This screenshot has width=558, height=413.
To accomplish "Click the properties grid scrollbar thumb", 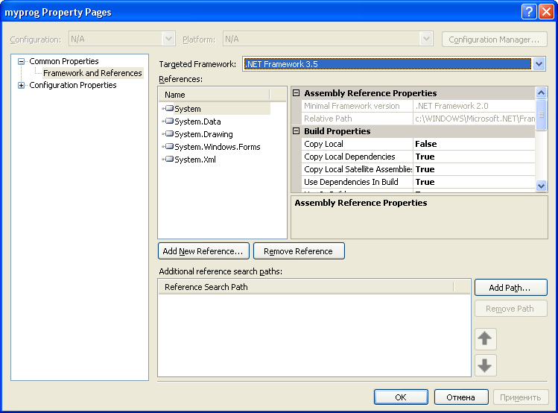I will pyautogui.click(x=542, y=115).
